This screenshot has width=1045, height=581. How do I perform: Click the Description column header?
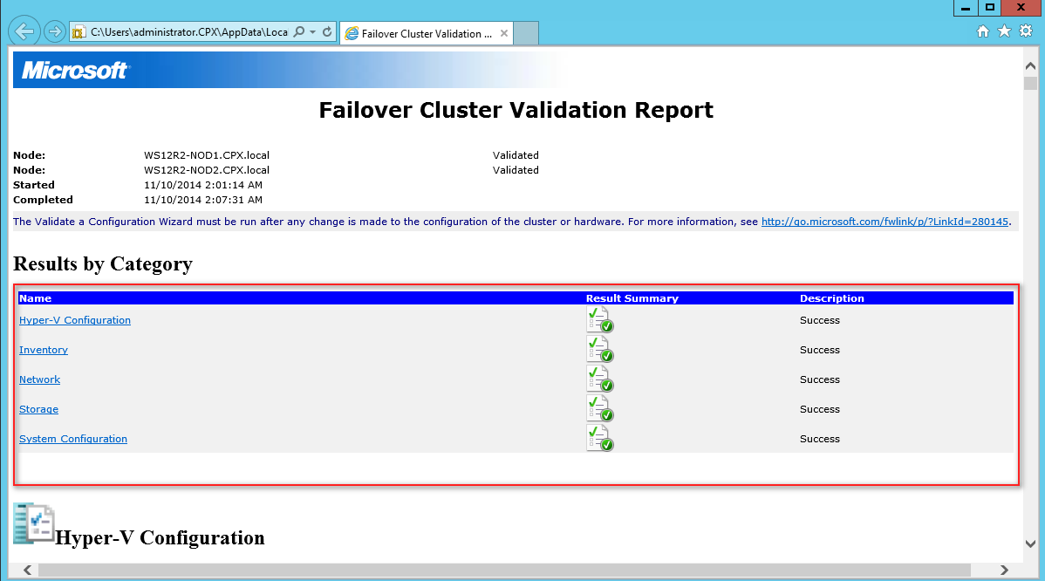[832, 298]
